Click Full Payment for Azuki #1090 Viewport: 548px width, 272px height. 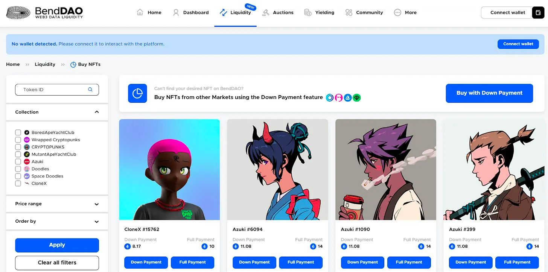click(x=409, y=262)
